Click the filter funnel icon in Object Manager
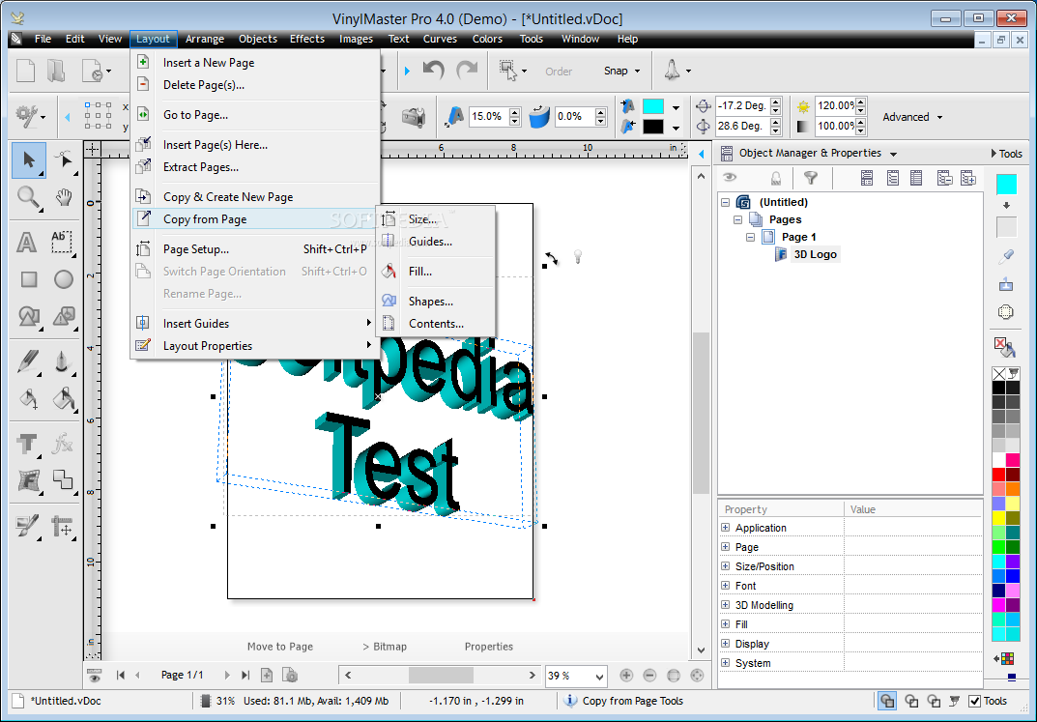 [810, 177]
